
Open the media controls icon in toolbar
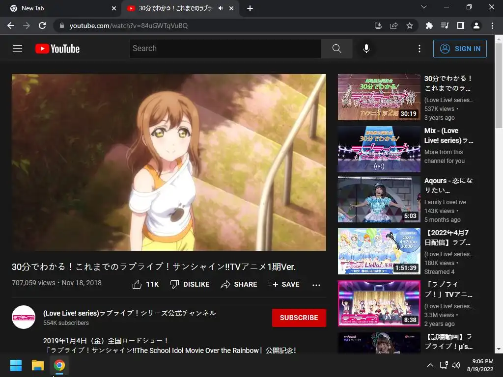[x=445, y=26]
